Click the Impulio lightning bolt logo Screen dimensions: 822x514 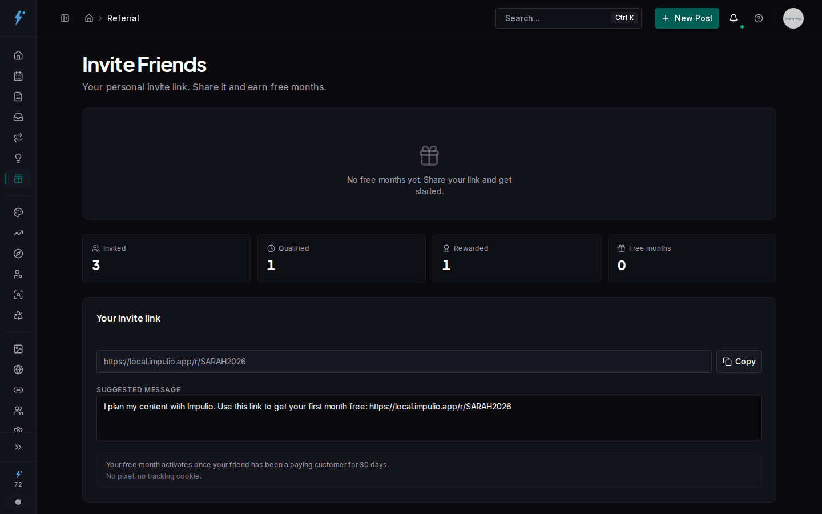click(x=18, y=18)
